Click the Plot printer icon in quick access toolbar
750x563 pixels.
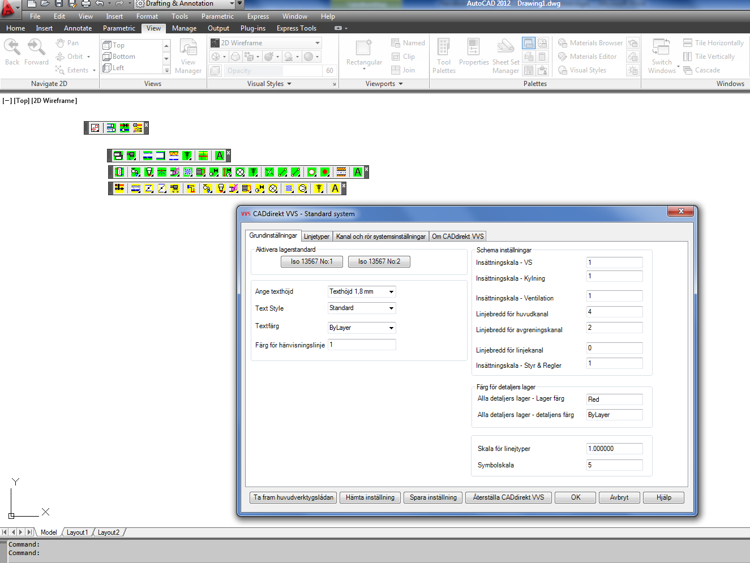pyautogui.click(x=86, y=3)
